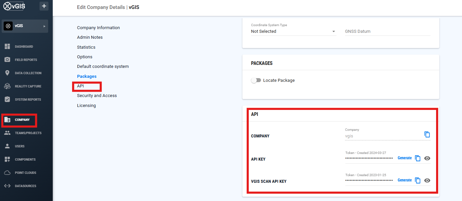Viewport: 462px width, 201px height.
Task: Go to Security and Access section
Action: [x=97, y=96]
